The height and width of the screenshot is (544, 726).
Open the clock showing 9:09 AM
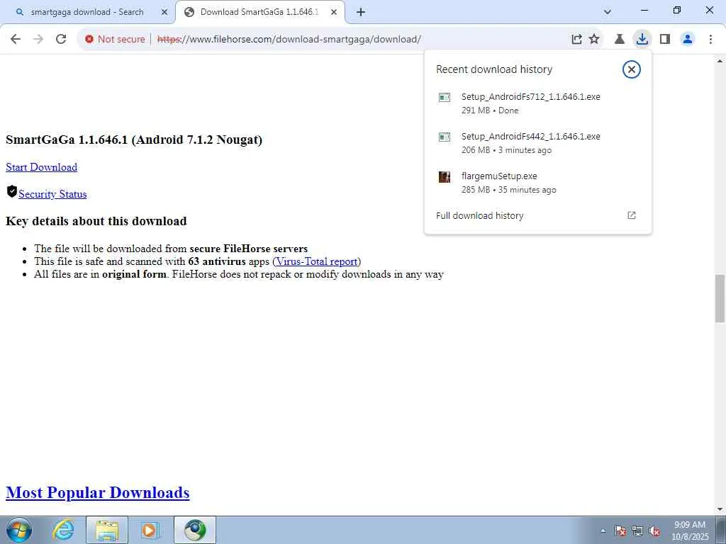(x=690, y=530)
